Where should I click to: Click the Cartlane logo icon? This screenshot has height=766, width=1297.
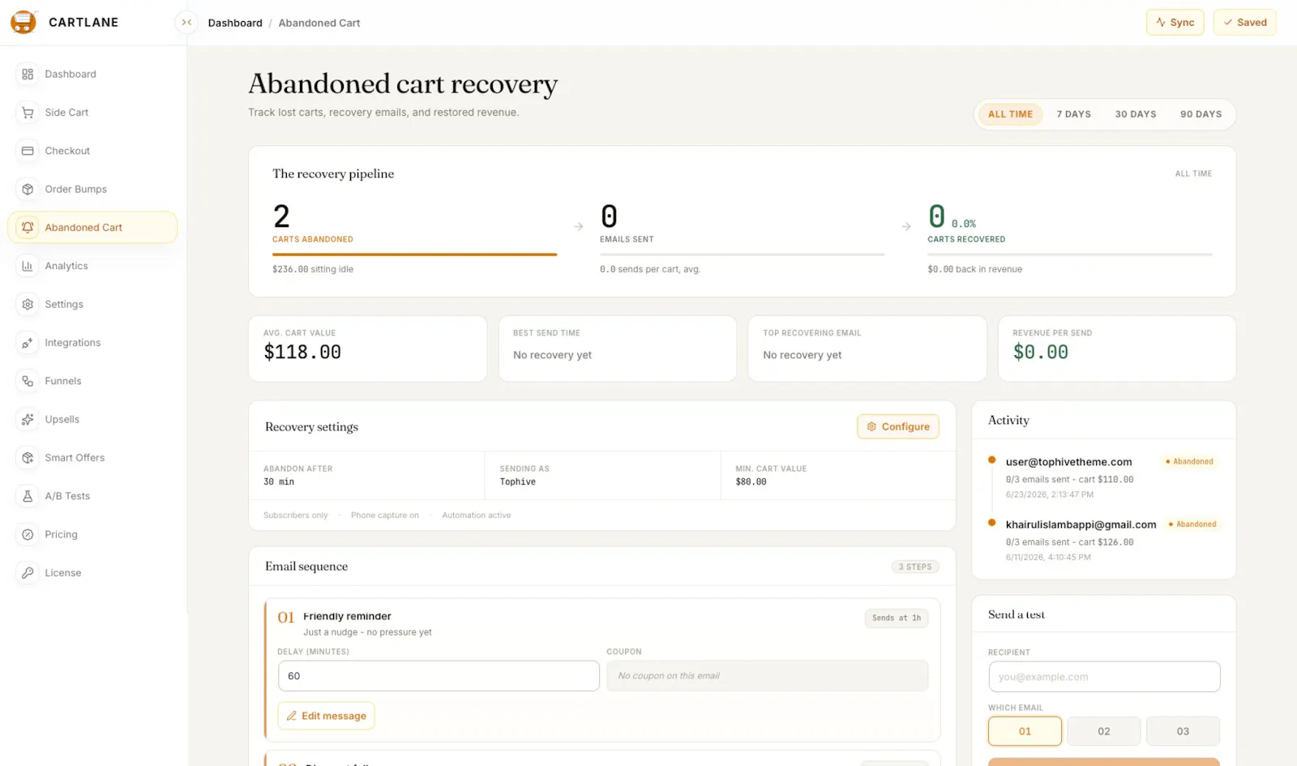point(24,22)
